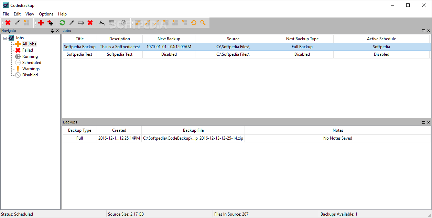Viewport: 432px width, 218px height.
Task: Click 'This is a Softpedia test' description
Action: click(120, 47)
